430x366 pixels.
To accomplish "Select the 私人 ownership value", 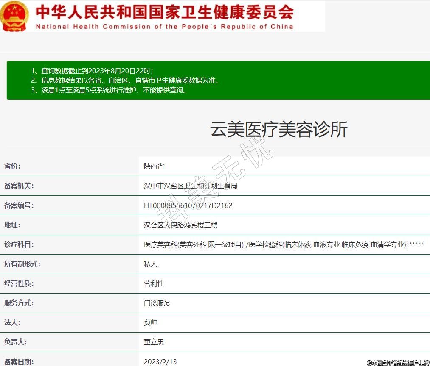I will (151, 264).
